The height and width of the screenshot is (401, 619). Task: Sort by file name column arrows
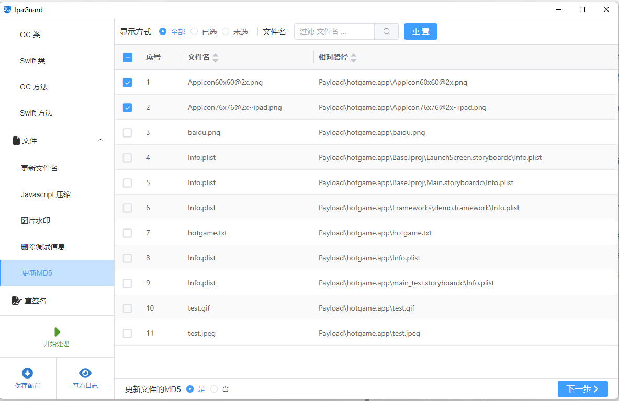pyautogui.click(x=215, y=58)
